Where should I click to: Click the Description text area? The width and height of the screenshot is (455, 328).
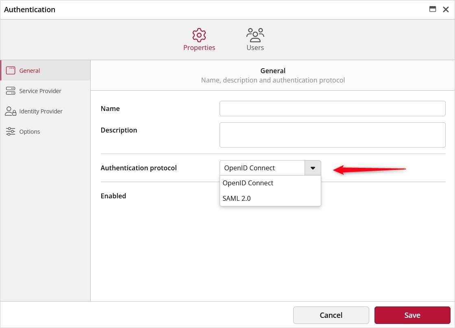(x=332, y=135)
